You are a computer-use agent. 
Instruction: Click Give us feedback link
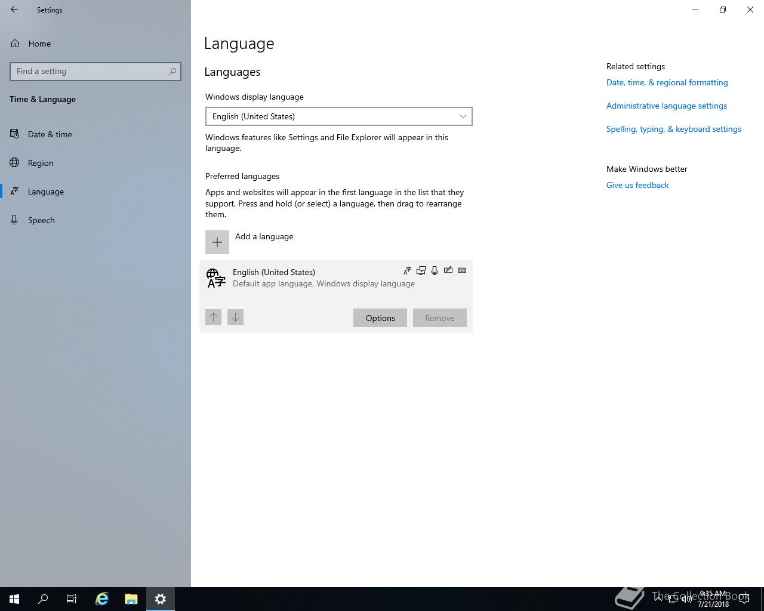[637, 185]
